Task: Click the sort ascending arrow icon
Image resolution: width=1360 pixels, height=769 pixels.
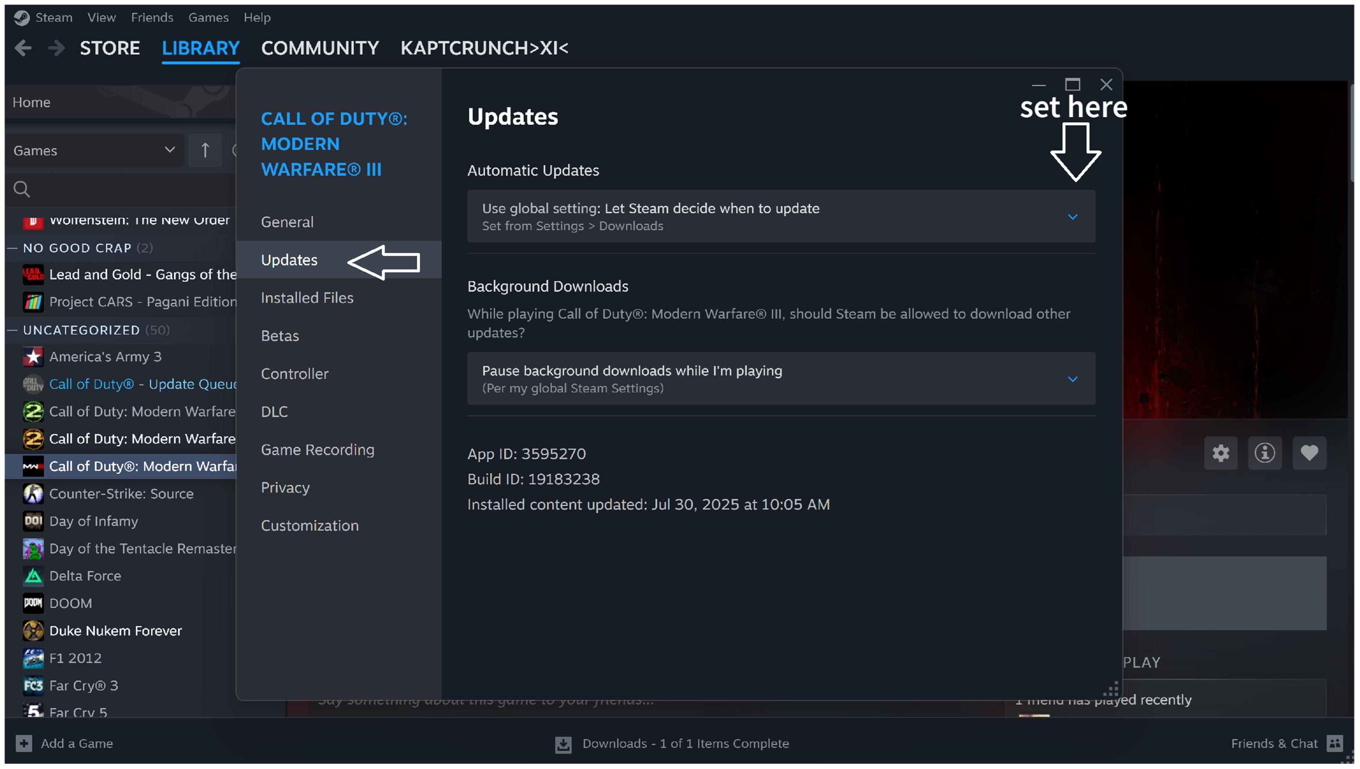Action: (205, 151)
